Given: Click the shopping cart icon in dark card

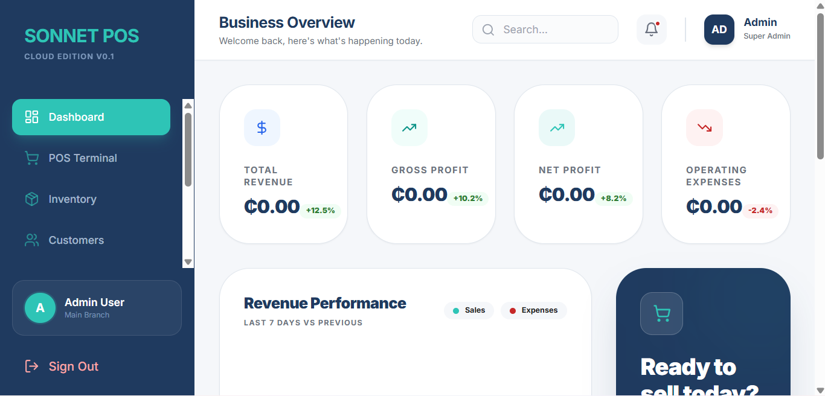Looking at the screenshot, I should (661, 313).
